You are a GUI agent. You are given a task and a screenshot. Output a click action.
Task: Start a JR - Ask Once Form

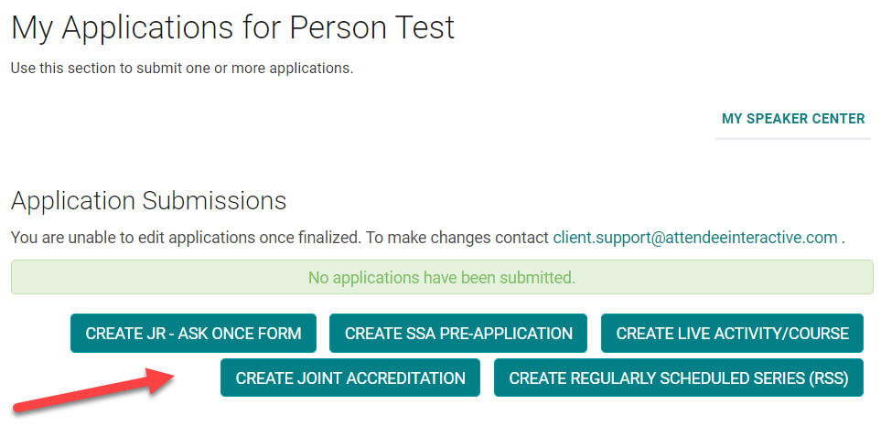tap(193, 334)
